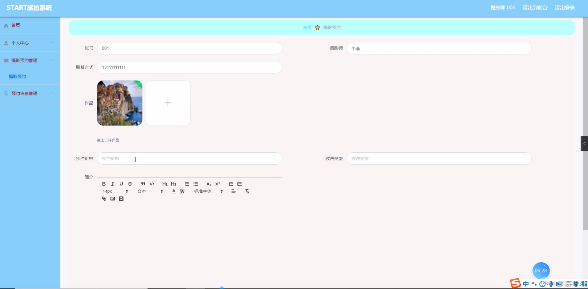Insert a hyperlink in the editor
Viewport: 588px width, 289px height.
(104, 199)
